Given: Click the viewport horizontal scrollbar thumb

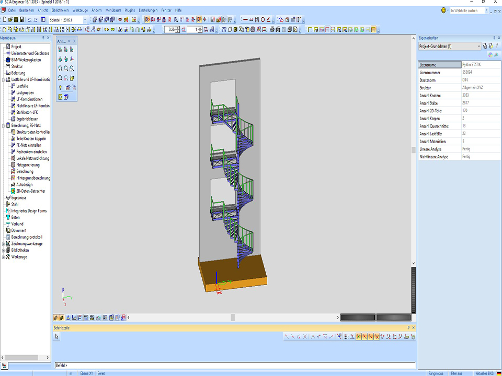Looking at the screenshot, I should click(x=233, y=317).
